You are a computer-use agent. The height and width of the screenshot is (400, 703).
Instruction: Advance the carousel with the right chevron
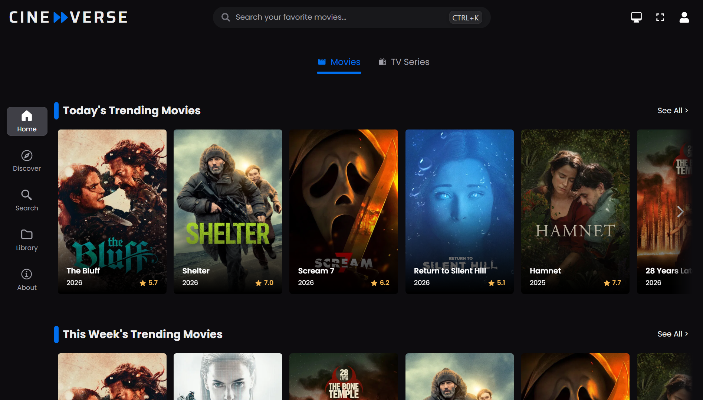tap(681, 212)
